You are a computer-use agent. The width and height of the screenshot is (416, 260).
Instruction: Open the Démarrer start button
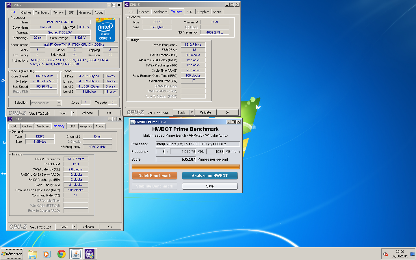pyautogui.click(x=12, y=254)
